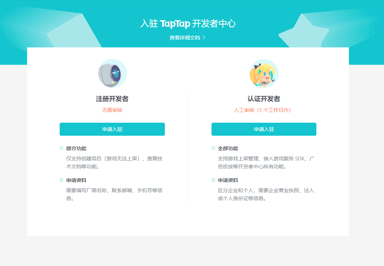384x266 pixels.
Task: Click the 全部功能 heading text
Action: tap(228, 148)
